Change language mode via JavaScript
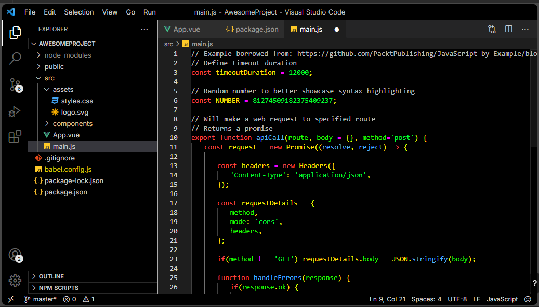The image size is (539, 307). point(502,299)
